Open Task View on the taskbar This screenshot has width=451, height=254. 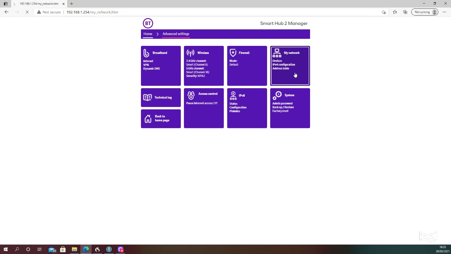point(39,249)
